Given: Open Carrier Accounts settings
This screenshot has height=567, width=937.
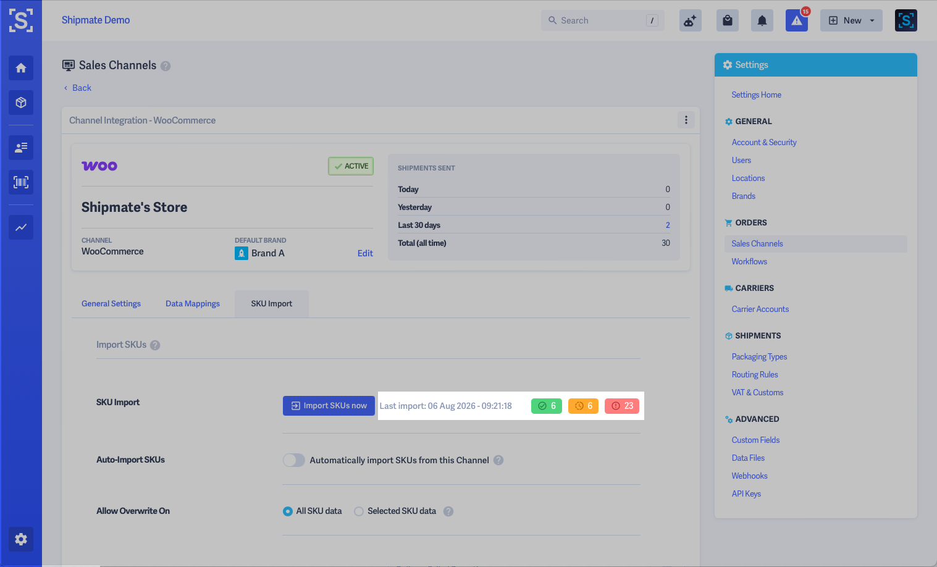Looking at the screenshot, I should [760, 309].
